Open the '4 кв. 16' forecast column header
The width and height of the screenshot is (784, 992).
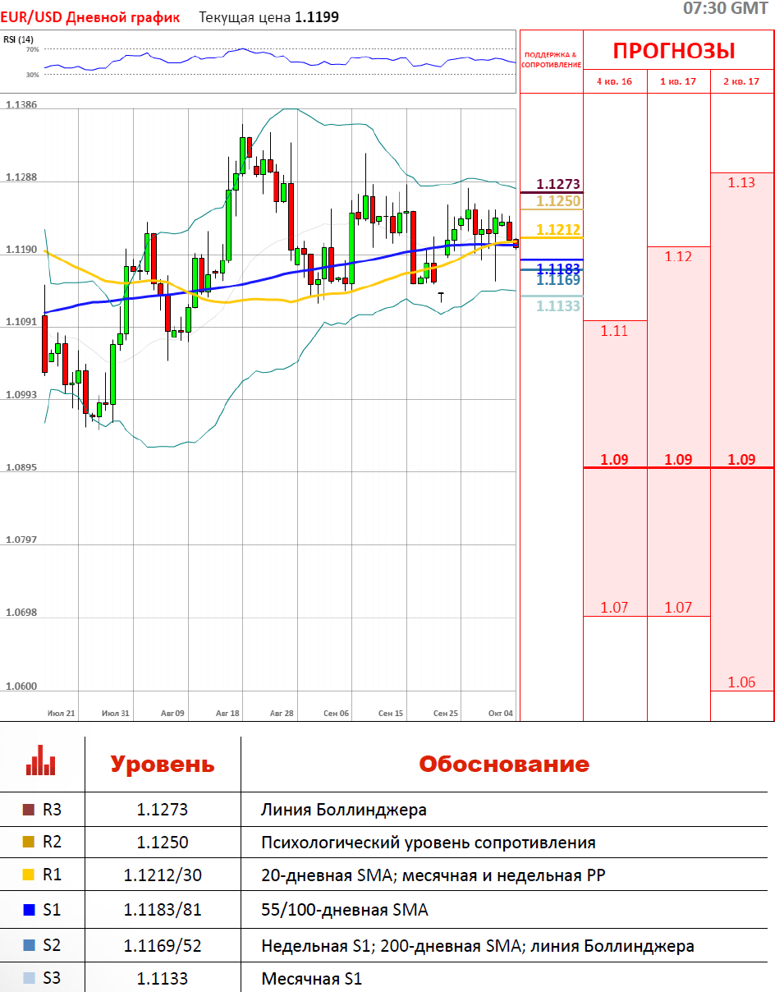click(614, 82)
